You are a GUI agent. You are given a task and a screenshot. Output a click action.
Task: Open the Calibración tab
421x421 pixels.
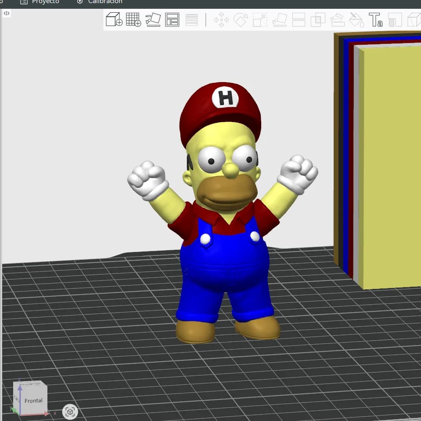100,2
